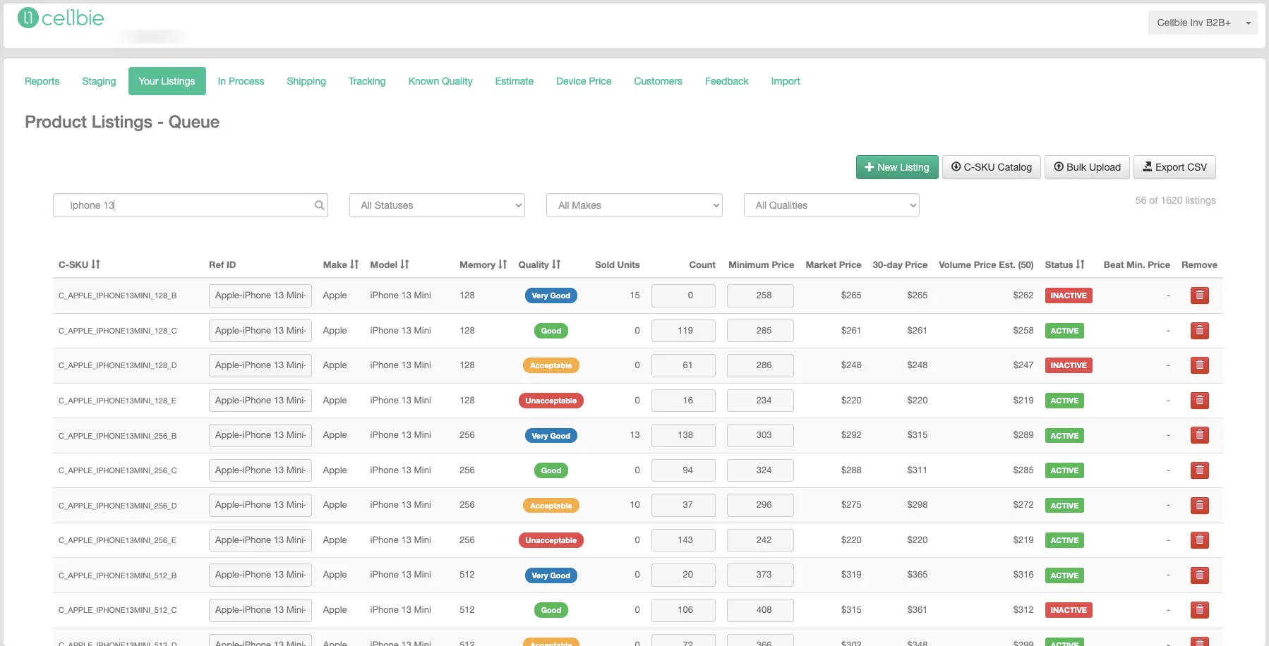Edit Count field for 128_C listing
This screenshot has width=1269, height=646.
pyautogui.click(x=683, y=331)
